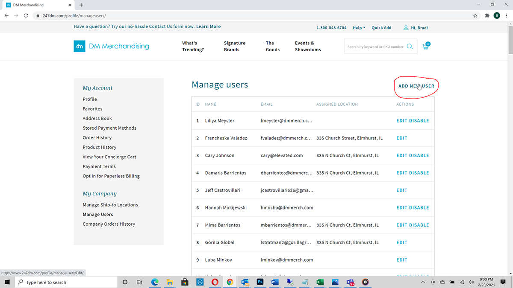Open Favorites in the sidebar
Screen dimensions: 513x288
pyautogui.click(x=93, y=109)
